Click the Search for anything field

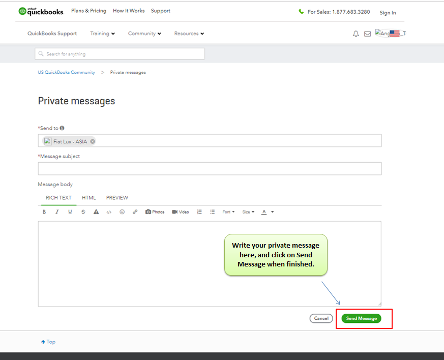click(x=120, y=54)
